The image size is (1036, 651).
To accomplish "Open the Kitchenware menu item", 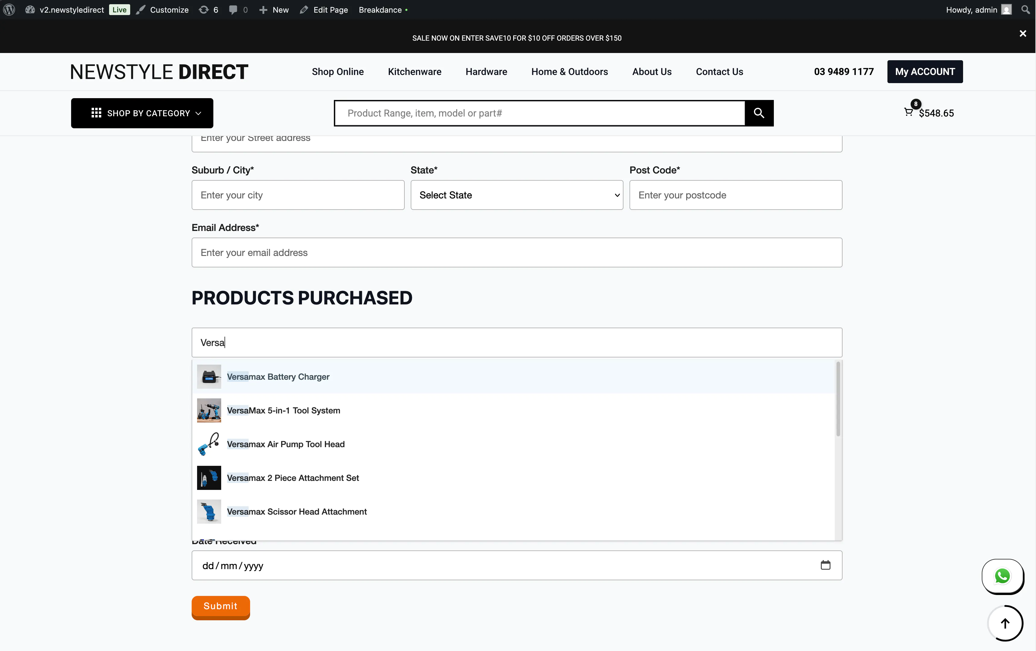I will tap(414, 72).
